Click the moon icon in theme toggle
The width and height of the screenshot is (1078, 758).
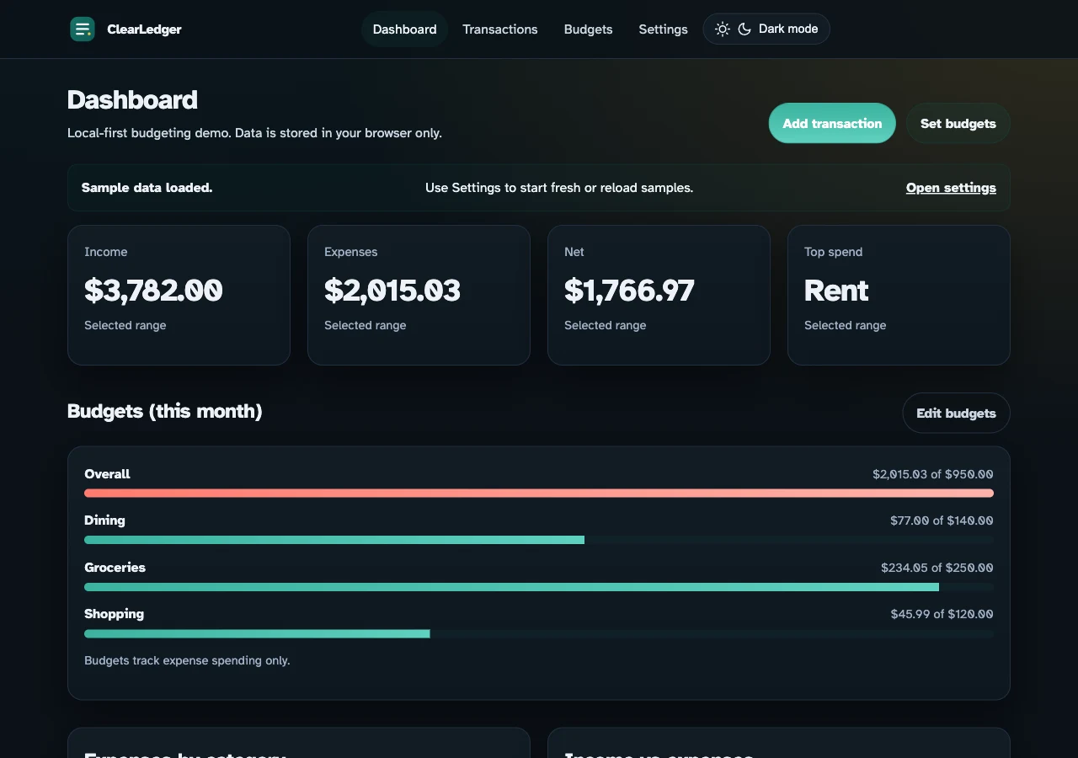(x=744, y=29)
